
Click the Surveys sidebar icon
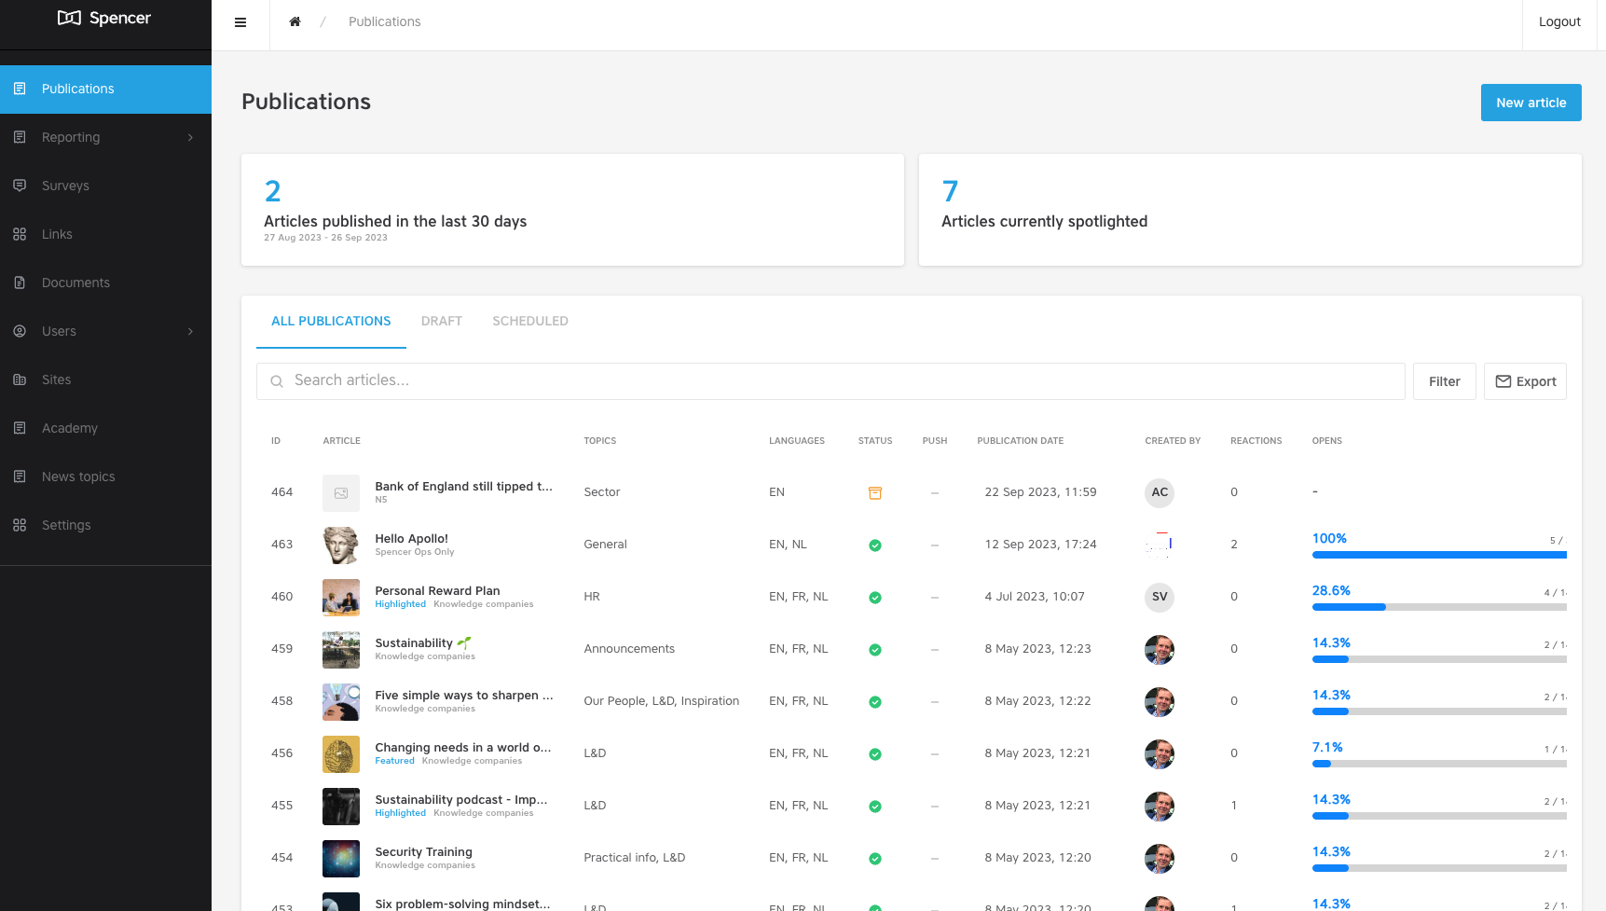(20, 186)
